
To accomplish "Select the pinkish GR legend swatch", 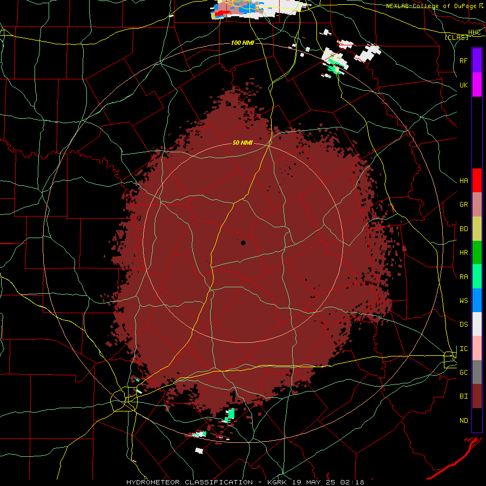I will point(477,205).
